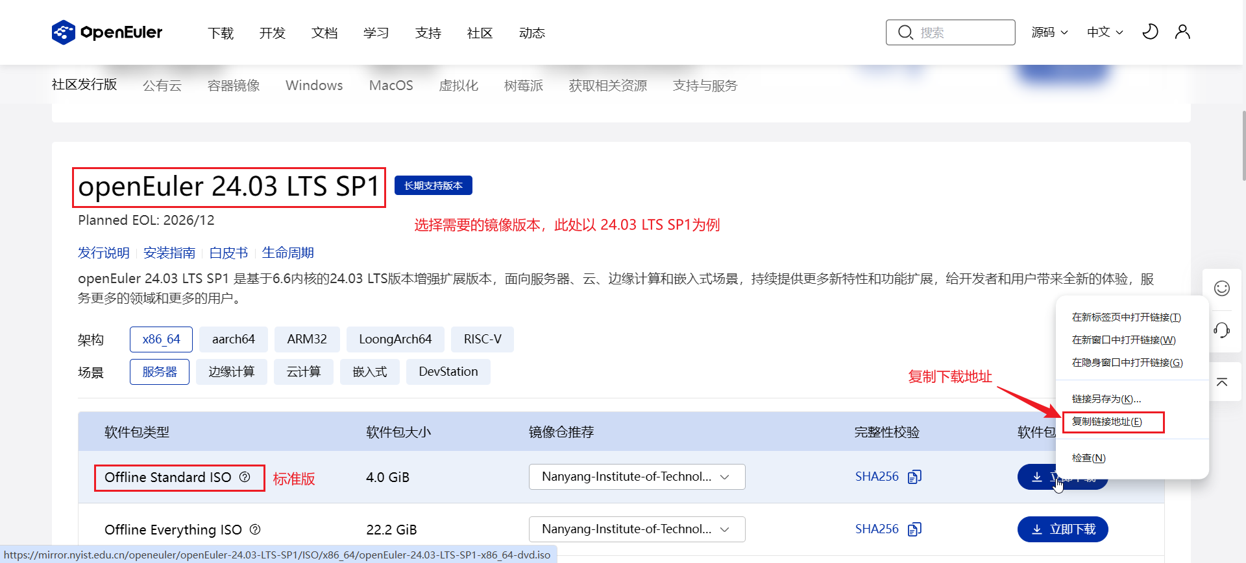
Task: Select DevStation scenario
Action: click(448, 372)
